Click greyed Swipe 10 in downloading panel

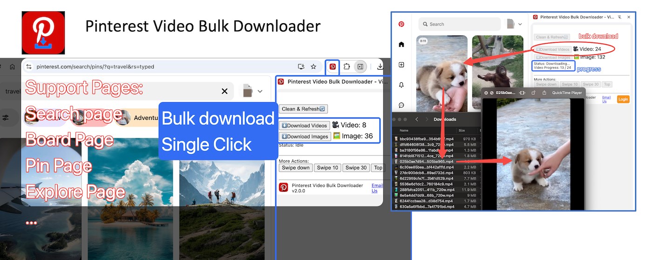[x=570, y=84]
